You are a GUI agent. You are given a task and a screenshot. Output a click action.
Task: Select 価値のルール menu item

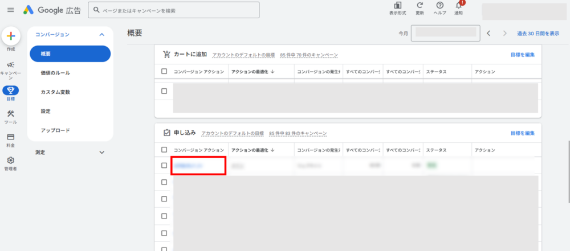55,73
